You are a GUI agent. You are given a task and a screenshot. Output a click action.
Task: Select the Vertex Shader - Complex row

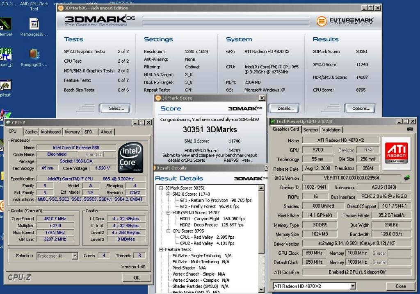(201, 280)
